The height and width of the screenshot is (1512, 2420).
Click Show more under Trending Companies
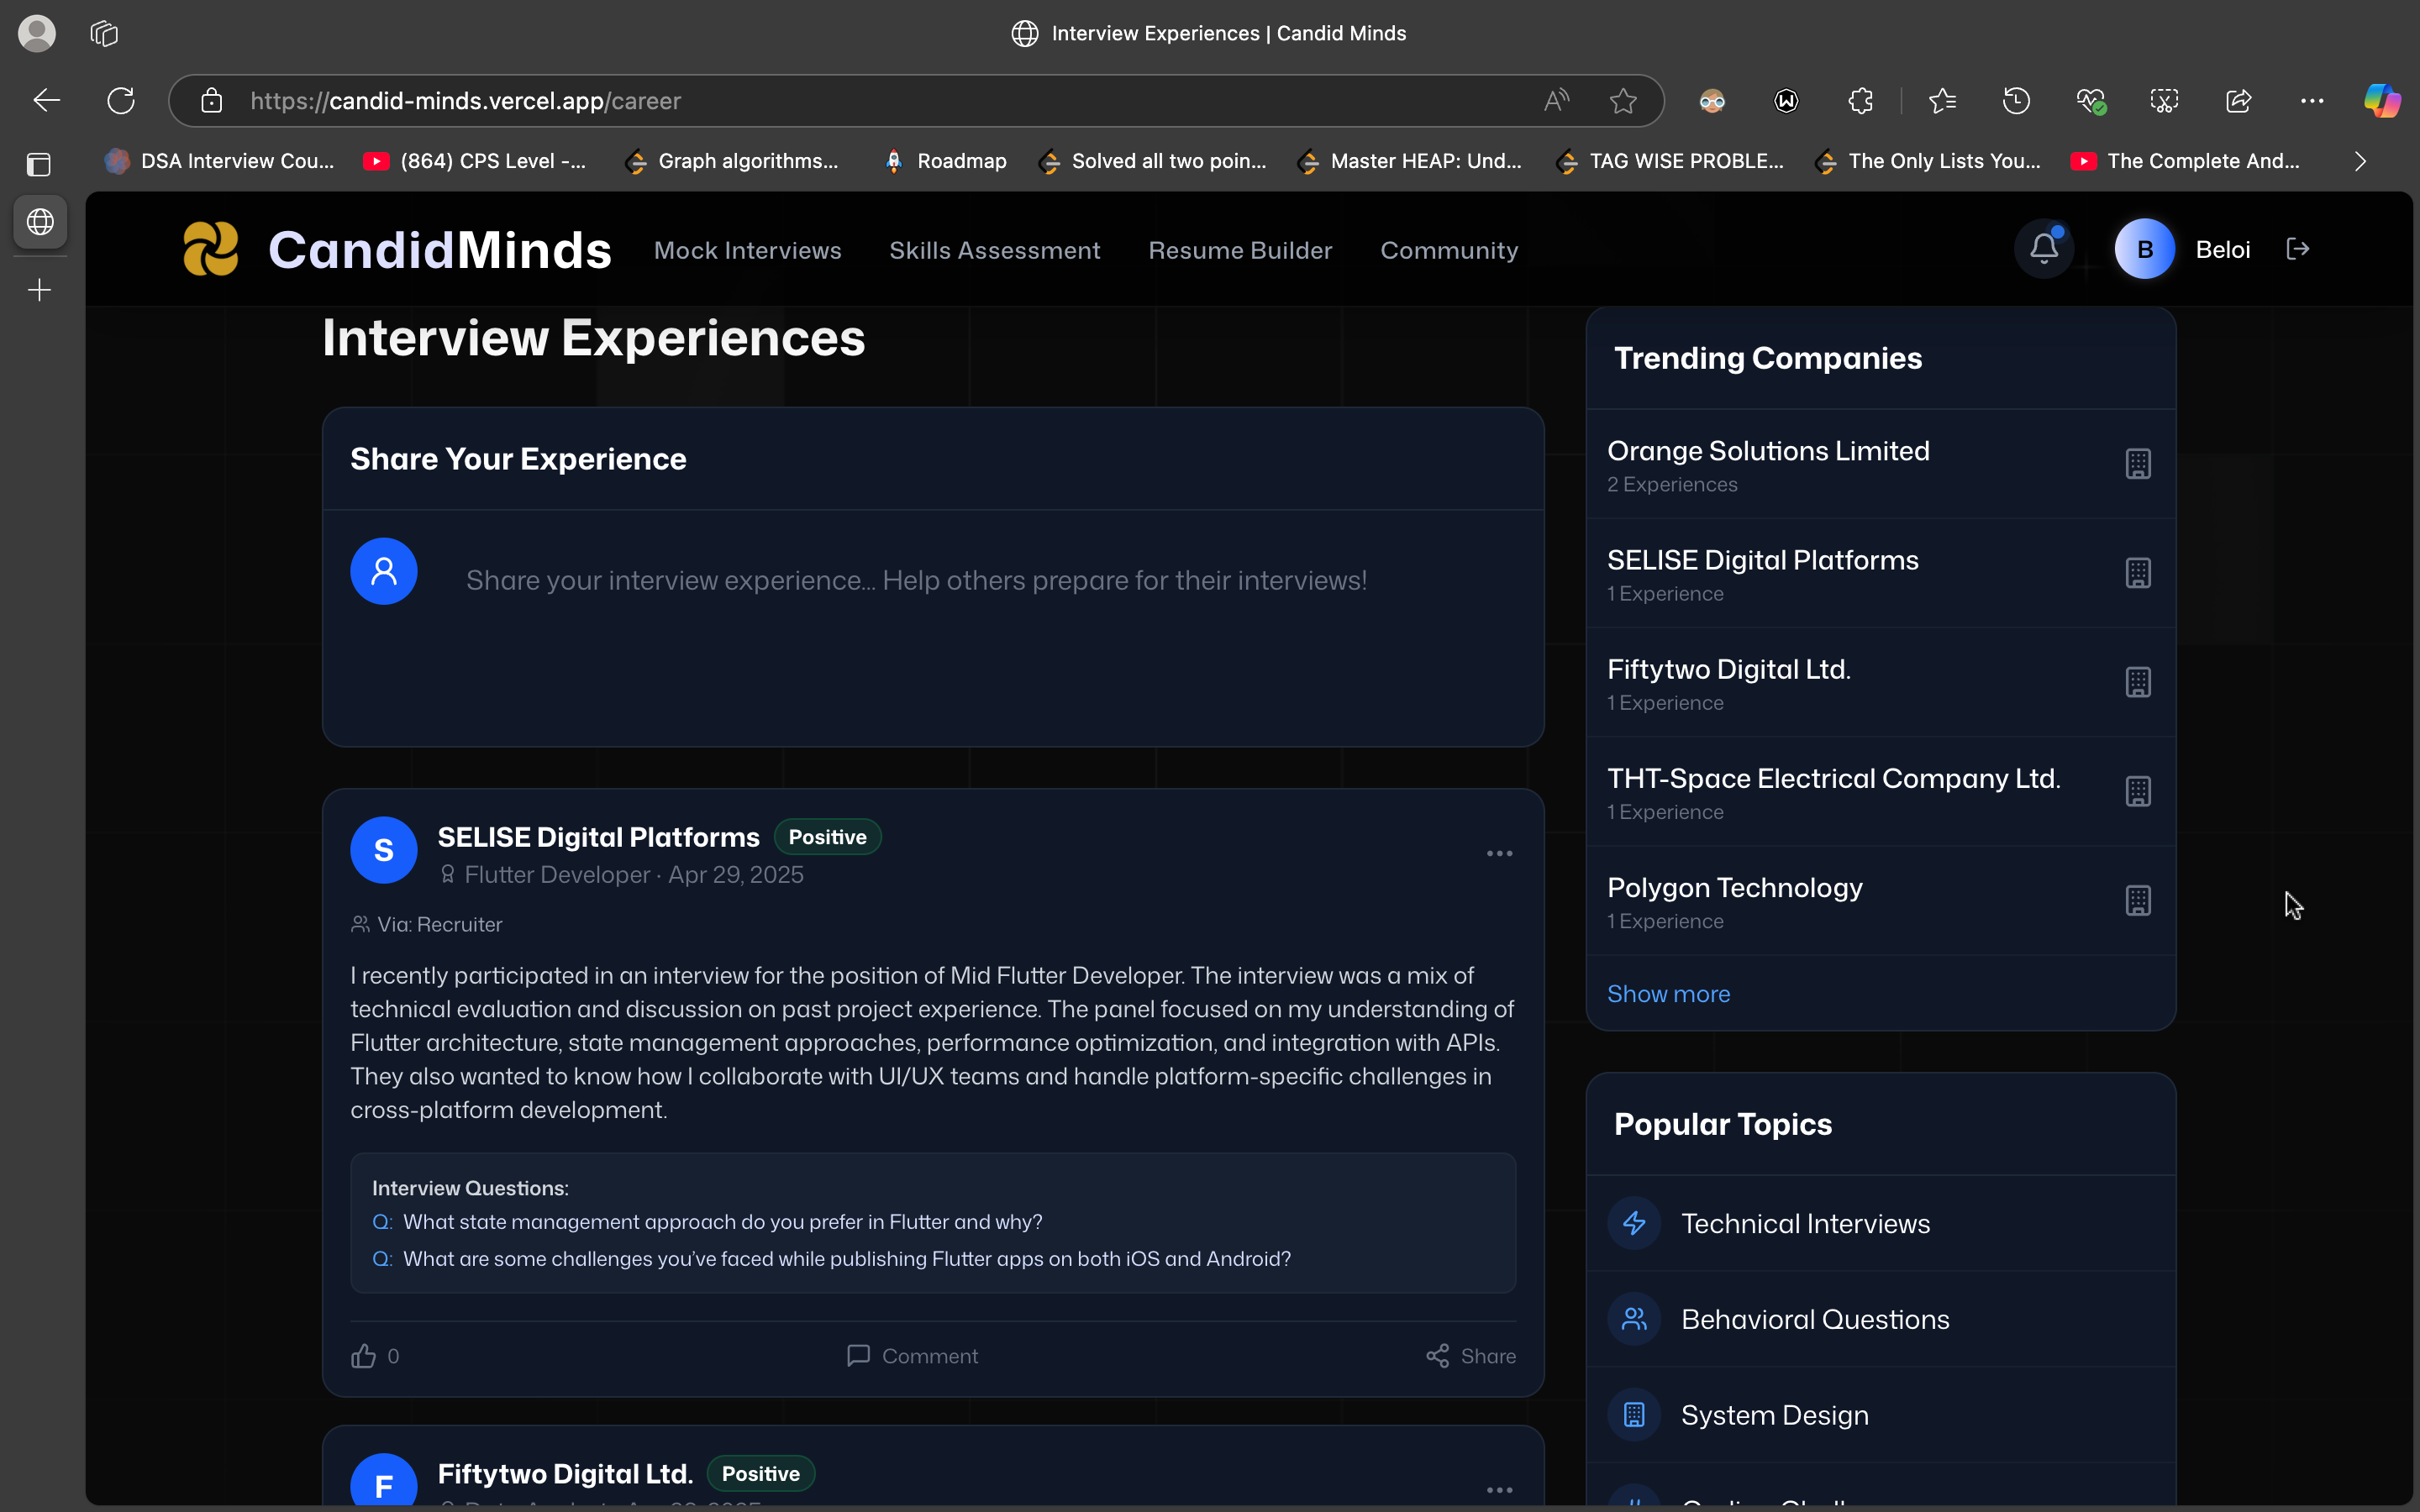coord(1668,994)
